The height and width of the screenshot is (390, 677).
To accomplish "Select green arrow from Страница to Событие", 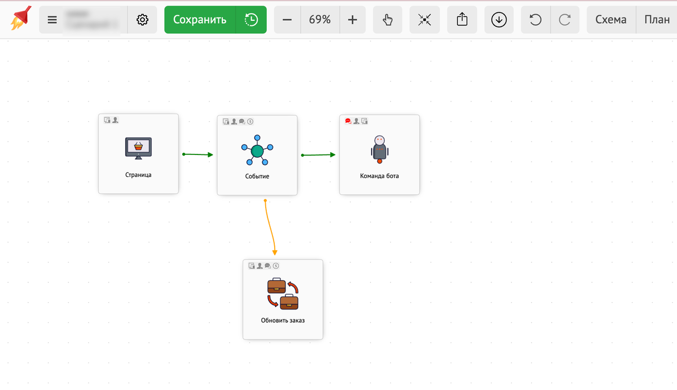I will click(198, 154).
